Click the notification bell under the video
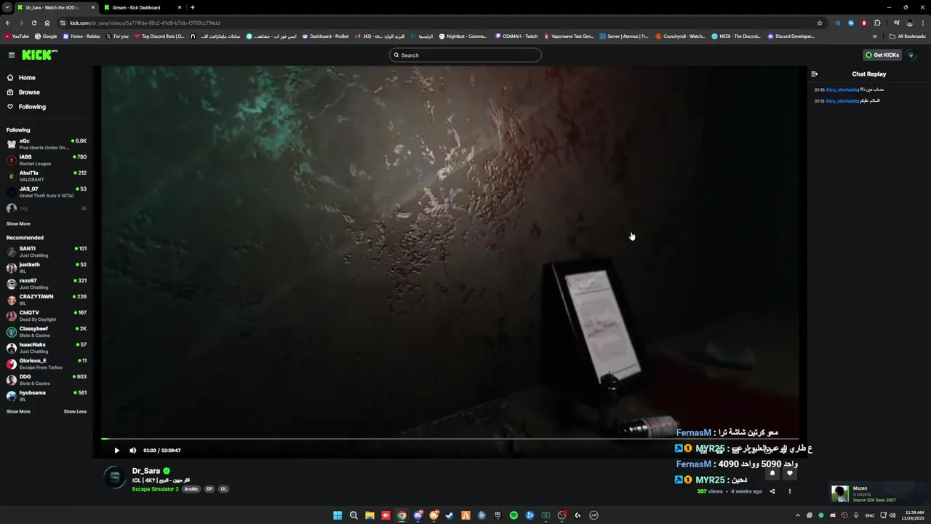Screen dimensions: 931x524 [772, 473]
